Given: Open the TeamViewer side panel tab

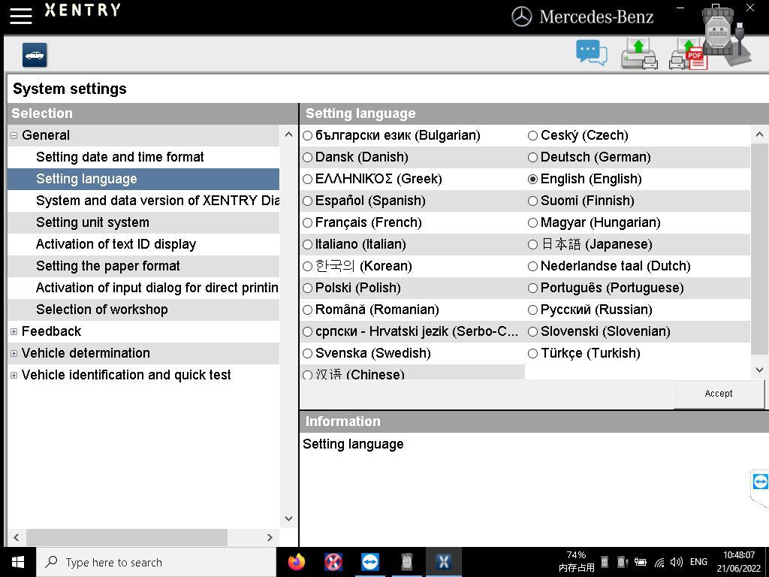Looking at the screenshot, I should point(760,482).
